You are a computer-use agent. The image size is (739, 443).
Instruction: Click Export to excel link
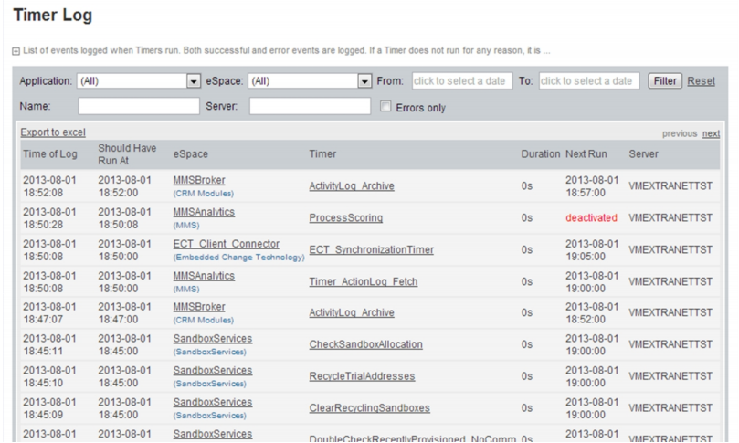tap(53, 132)
